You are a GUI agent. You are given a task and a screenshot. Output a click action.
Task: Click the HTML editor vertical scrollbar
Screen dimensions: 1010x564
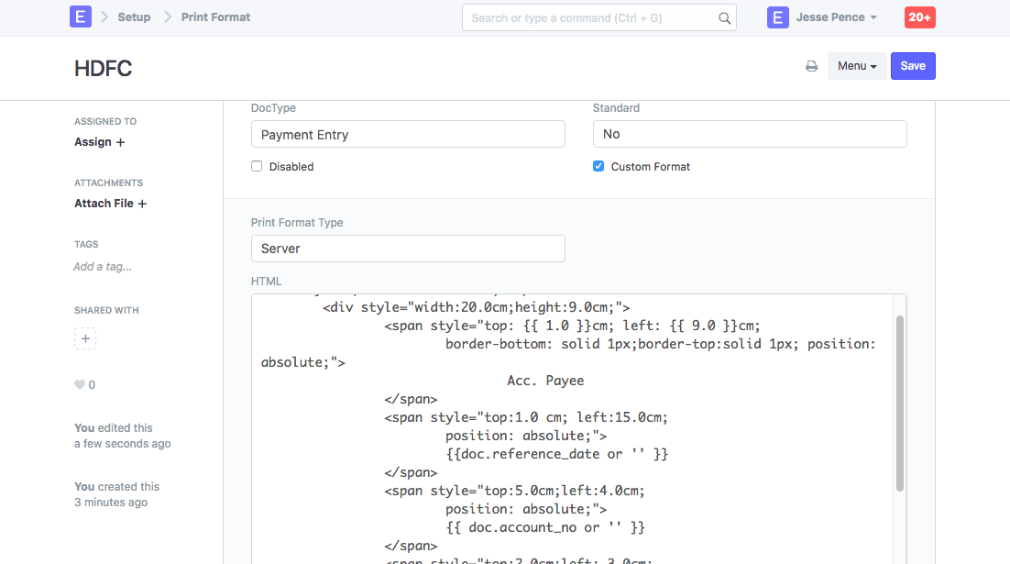coord(899,404)
